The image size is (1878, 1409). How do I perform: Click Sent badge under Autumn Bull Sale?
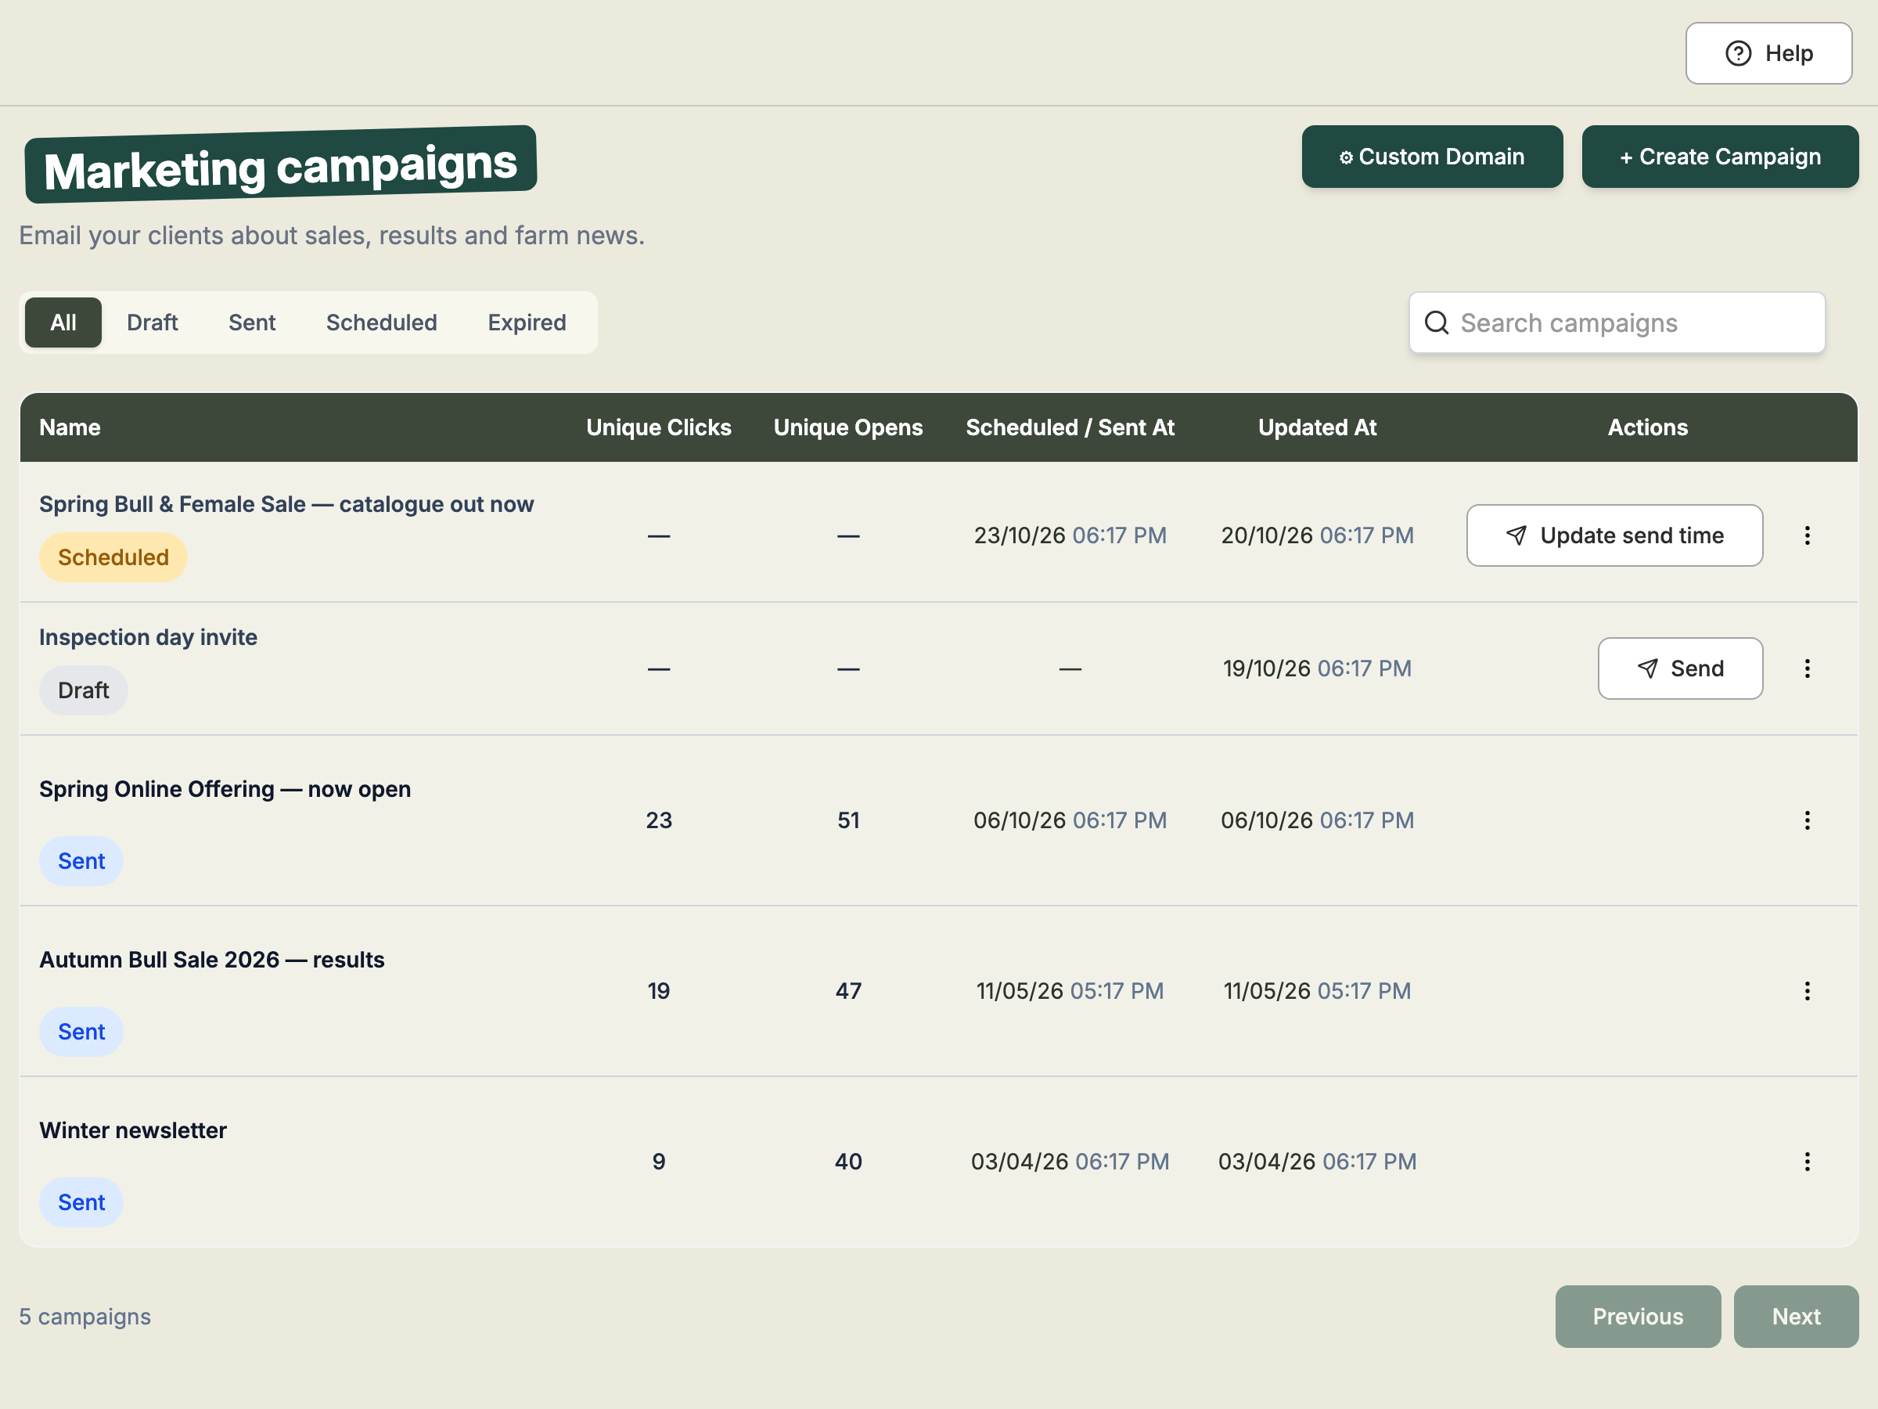coord(81,1032)
